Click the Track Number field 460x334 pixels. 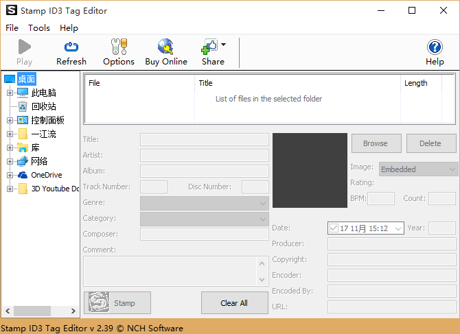click(154, 187)
